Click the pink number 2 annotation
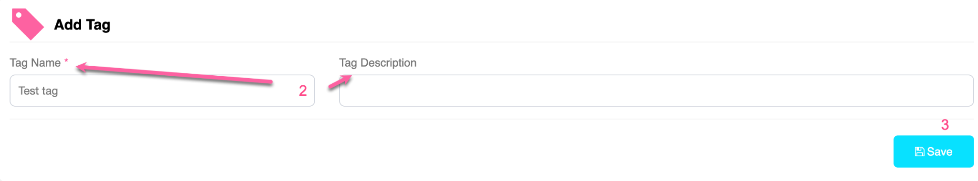The height and width of the screenshot is (181, 978). pos(303,90)
